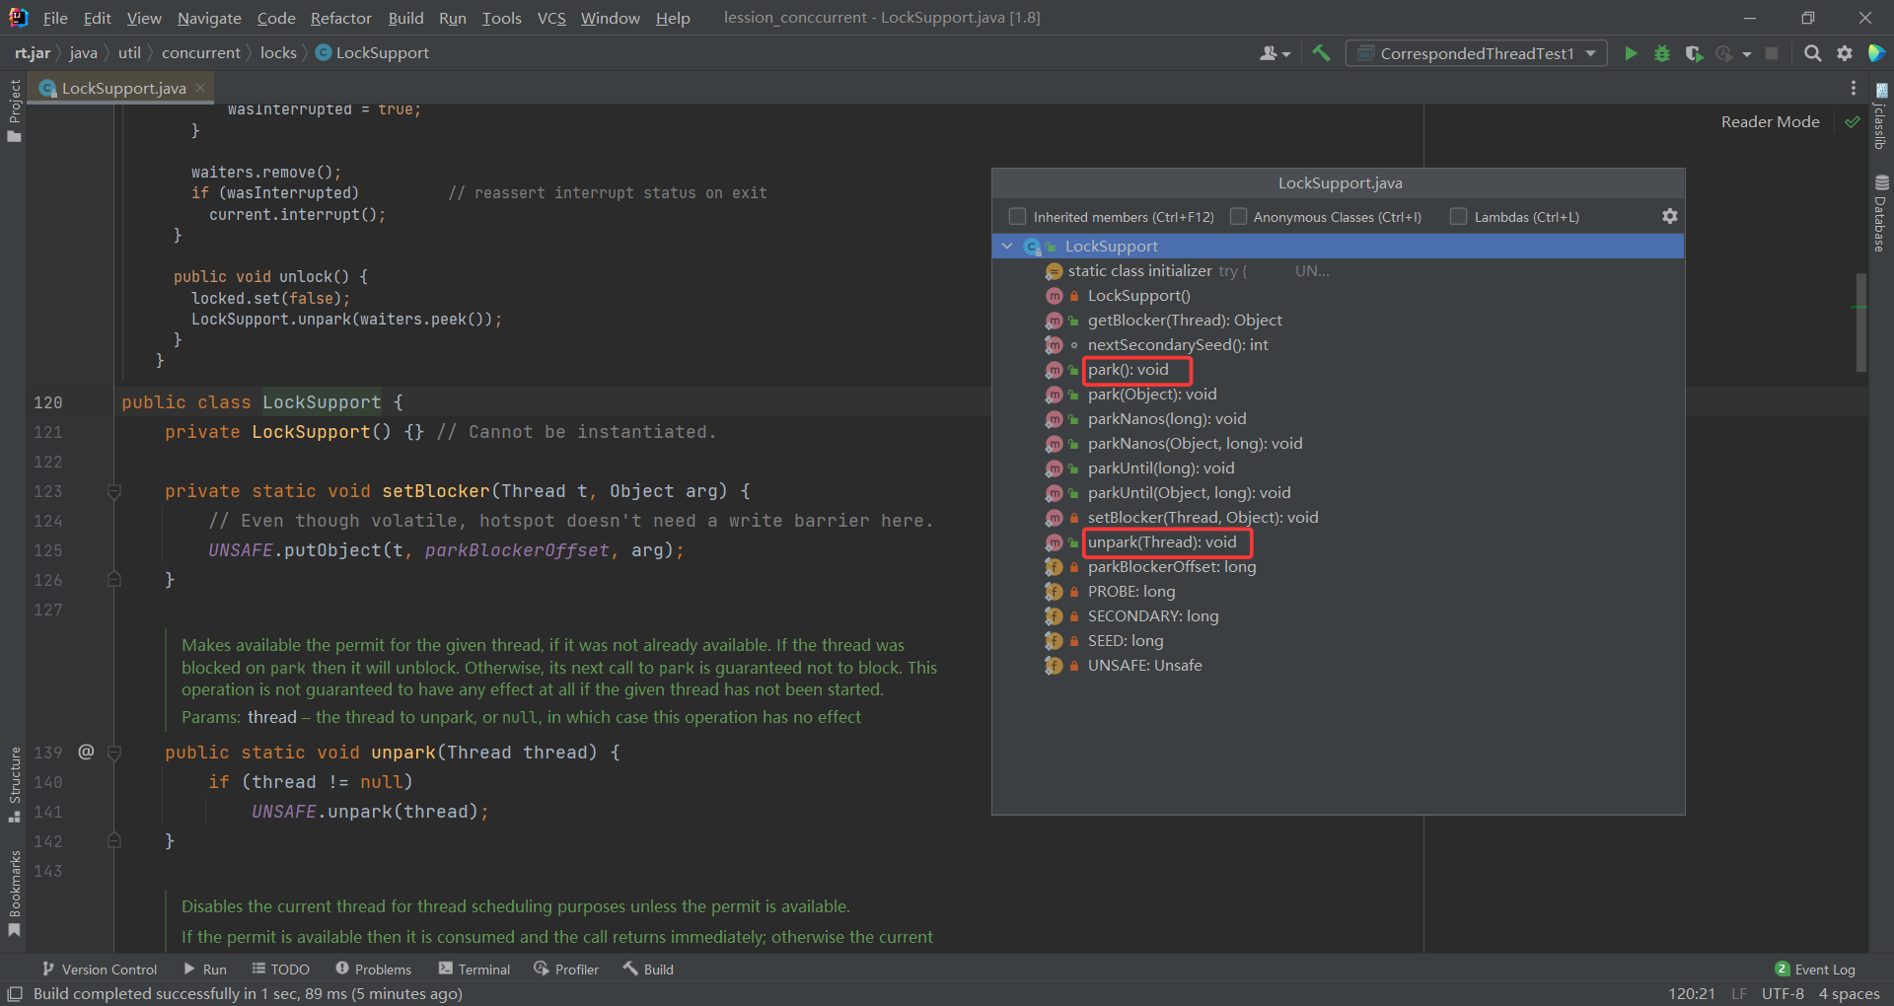Collapse the LockSupport tree node
The image size is (1894, 1006).
1006,246
